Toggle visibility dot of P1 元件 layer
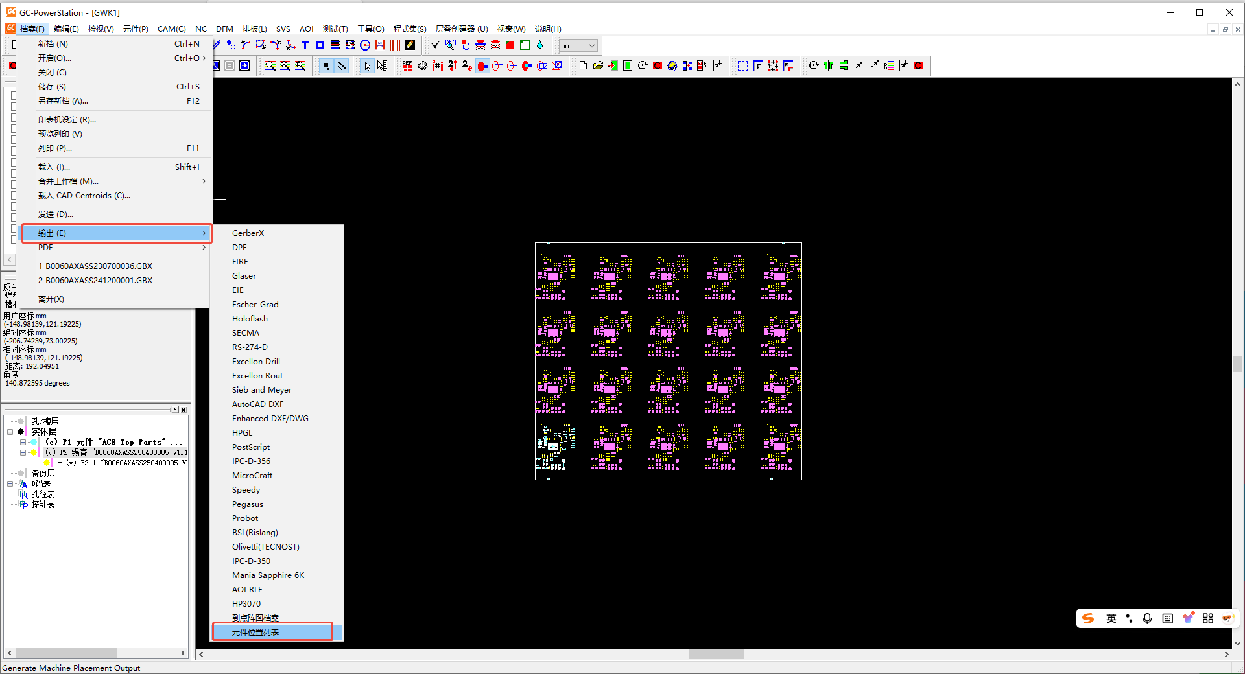The width and height of the screenshot is (1245, 674). point(34,442)
